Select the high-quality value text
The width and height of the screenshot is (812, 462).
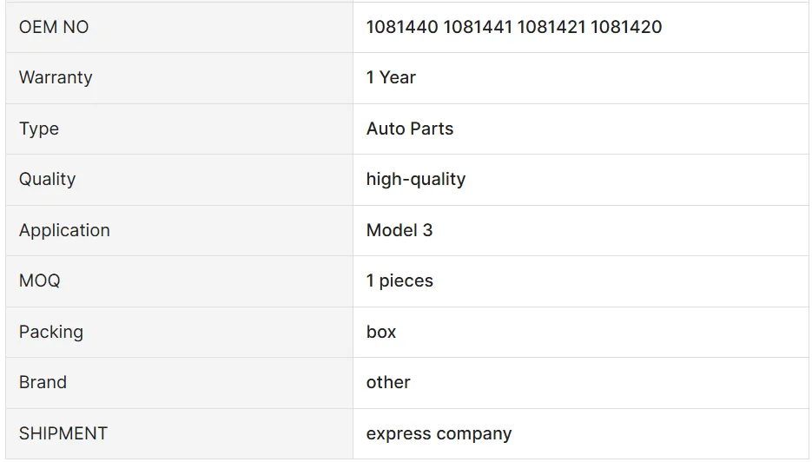pos(416,179)
